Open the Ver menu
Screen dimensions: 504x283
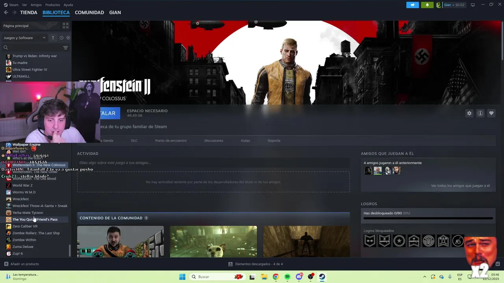25,5
